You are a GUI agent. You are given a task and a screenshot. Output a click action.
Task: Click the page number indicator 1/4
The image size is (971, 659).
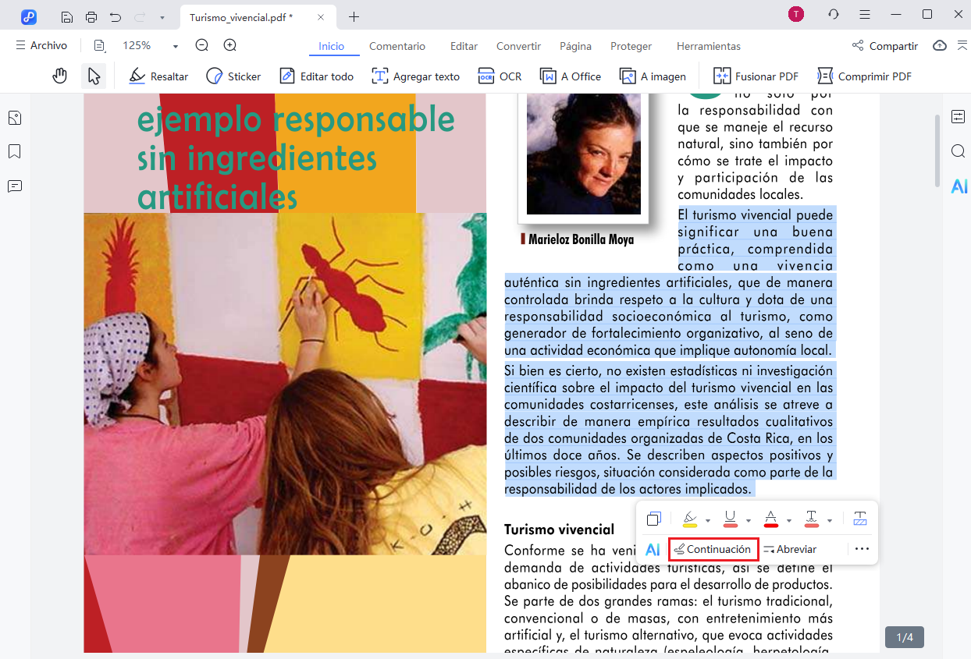pyautogui.click(x=904, y=637)
